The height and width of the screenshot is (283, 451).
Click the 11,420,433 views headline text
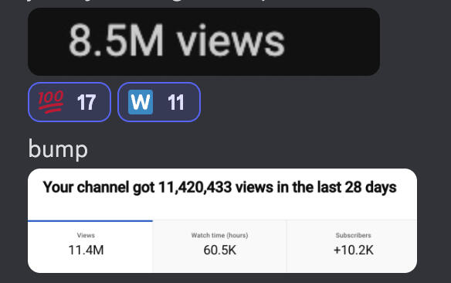(x=220, y=187)
